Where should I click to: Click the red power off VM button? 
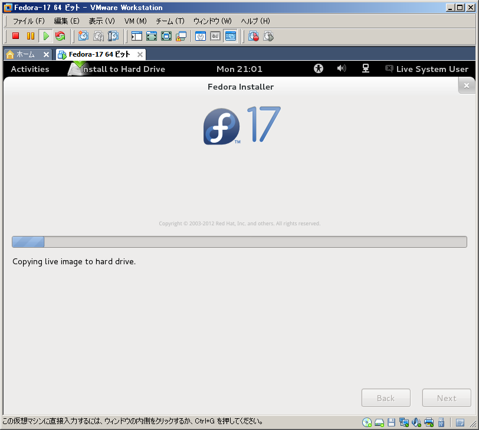click(16, 36)
